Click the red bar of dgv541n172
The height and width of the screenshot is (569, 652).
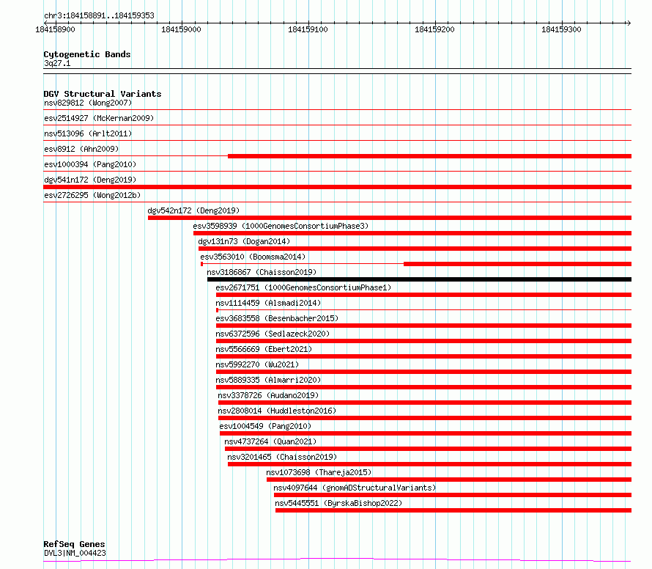337,187
